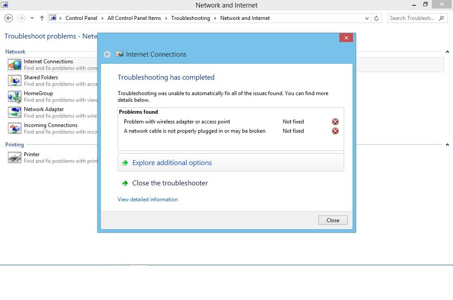Open the Network Adapter troubleshooter label
Screen dimensions: 453x300
coord(44,109)
